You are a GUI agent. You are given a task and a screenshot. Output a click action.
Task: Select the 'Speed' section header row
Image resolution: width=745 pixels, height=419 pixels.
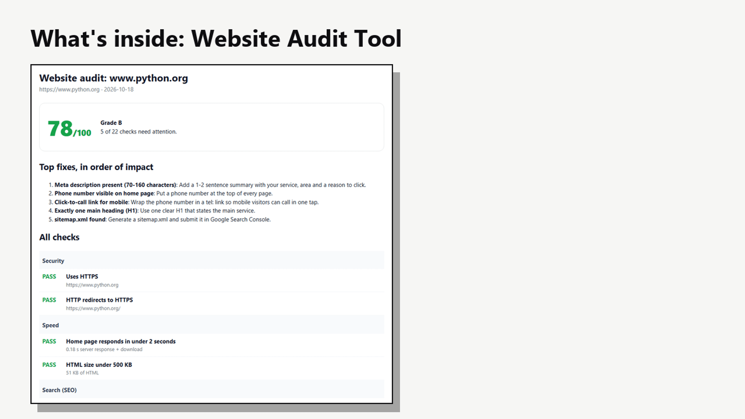click(212, 325)
